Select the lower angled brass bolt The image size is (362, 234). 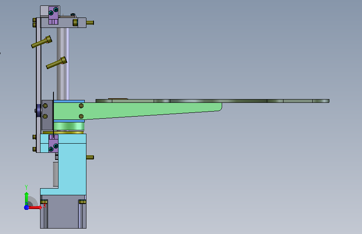tap(56, 62)
